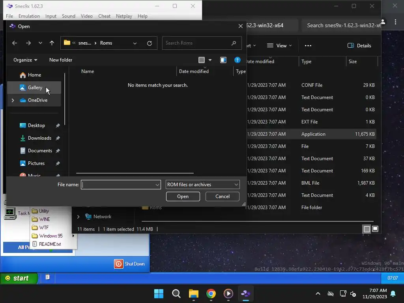The height and width of the screenshot is (303, 404).
Task: Open the Organize menu
Action: [x=25, y=60]
